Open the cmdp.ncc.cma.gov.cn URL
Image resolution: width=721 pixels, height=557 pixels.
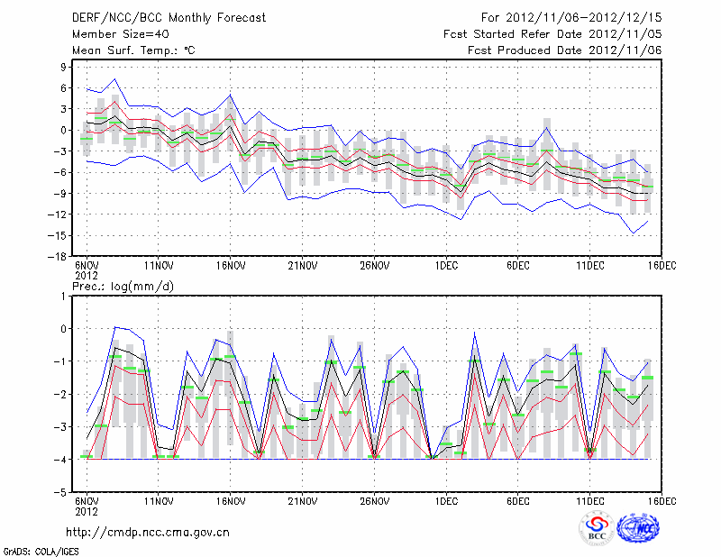pyautogui.click(x=148, y=533)
